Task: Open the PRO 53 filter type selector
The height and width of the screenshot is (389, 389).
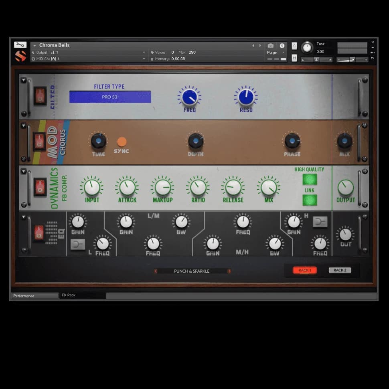Action: point(110,97)
